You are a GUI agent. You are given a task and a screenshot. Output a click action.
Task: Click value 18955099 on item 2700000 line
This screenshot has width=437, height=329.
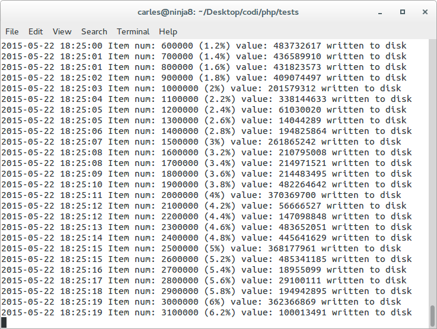(x=300, y=270)
